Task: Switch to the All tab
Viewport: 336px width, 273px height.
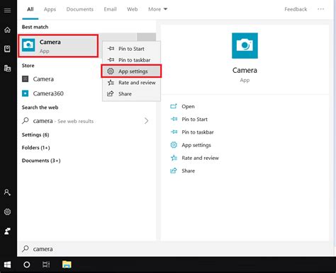Action: (30, 9)
